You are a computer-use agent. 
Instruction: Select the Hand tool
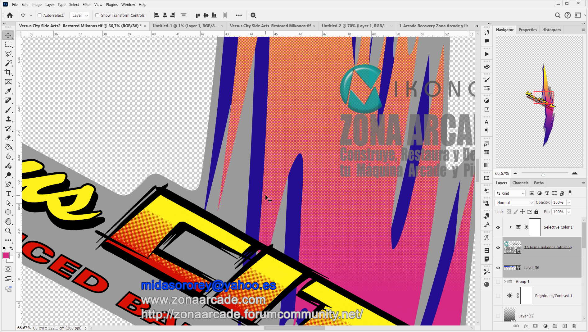pos(8,221)
